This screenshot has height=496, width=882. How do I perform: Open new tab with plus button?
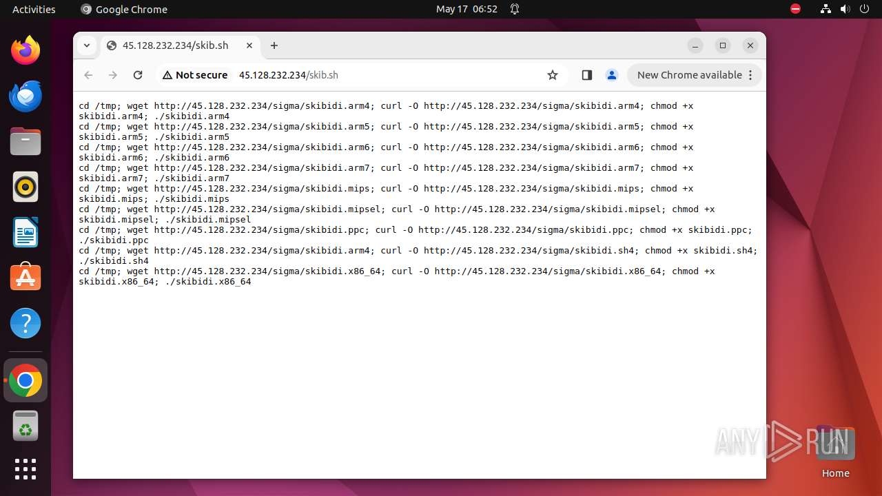click(x=274, y=45)
